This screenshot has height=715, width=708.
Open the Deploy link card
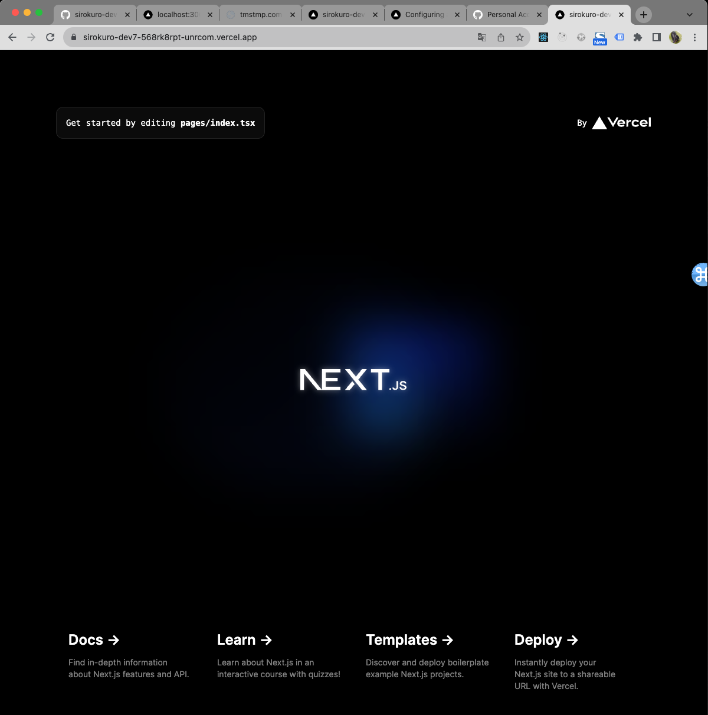[x=576, y=662]
